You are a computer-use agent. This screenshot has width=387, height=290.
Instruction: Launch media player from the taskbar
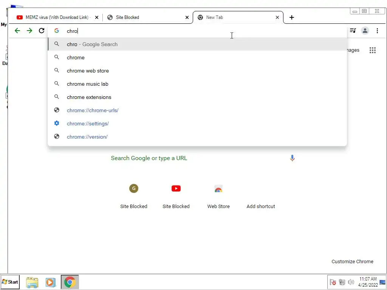(50, 282)
